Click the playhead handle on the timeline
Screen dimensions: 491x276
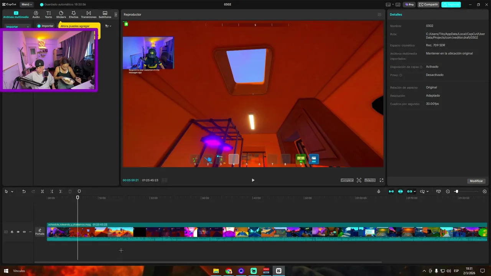(77, 197)
